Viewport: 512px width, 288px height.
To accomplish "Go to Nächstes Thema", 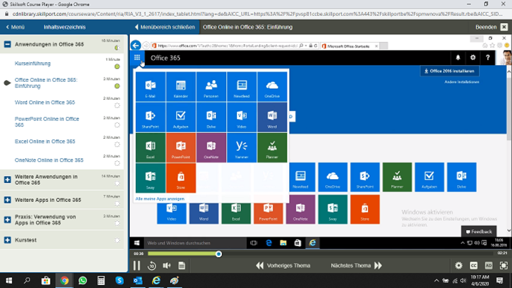I will (356, 266).
